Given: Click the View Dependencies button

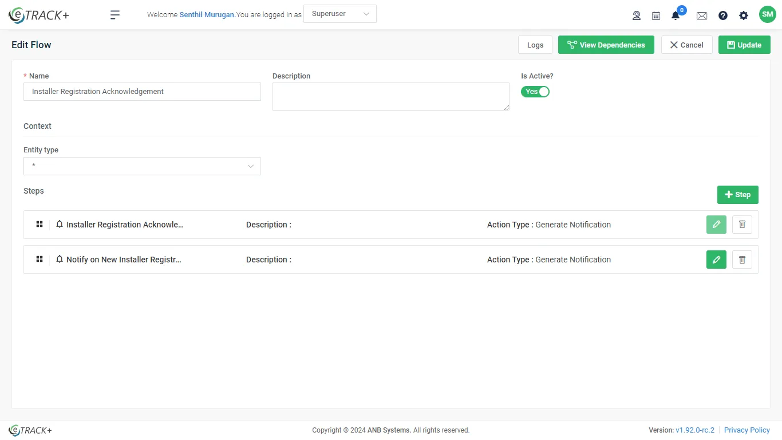Looking at the screenshot, I should coord(606,45).
